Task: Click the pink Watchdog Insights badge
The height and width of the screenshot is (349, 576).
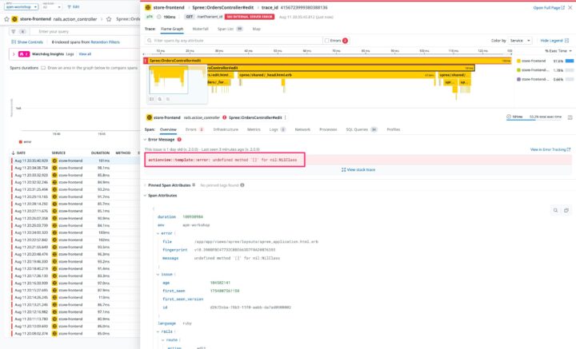Action: (x=24, y=54)
